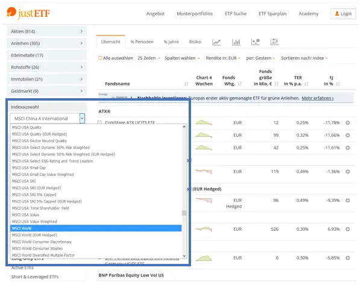
Task: Click plus icon in -11,66% row
Action: click(348, 135)
